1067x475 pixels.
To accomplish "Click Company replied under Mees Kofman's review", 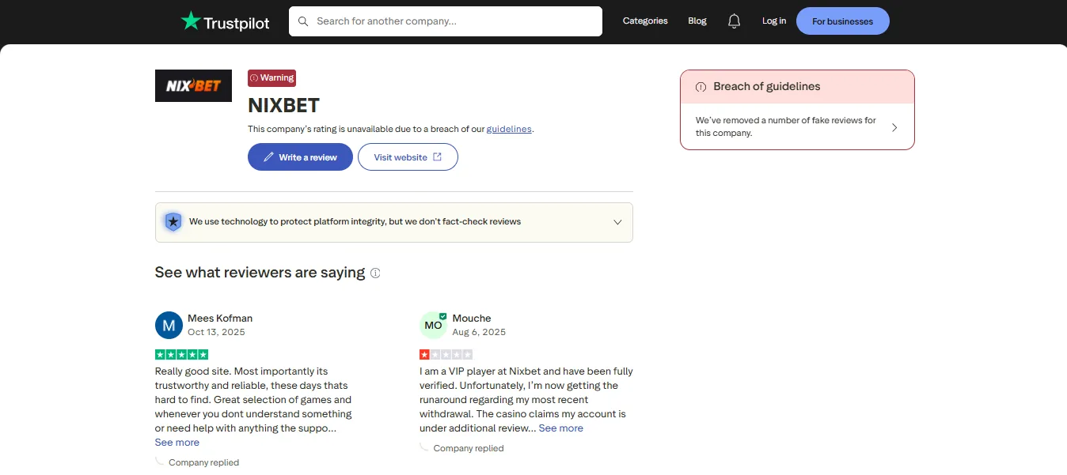I will [203, 462].
